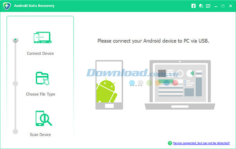Click the Android Data Recovery title text
Screen dimensions: 236x149
coord(34,6)
